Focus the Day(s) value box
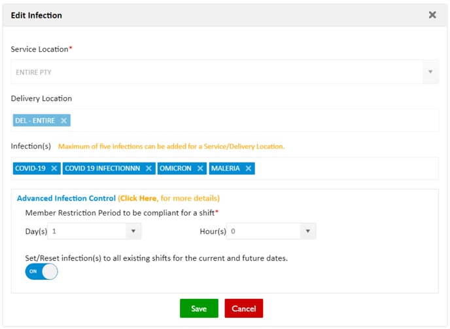Screen dimensions: 450x329 click(x=86, y=231)
